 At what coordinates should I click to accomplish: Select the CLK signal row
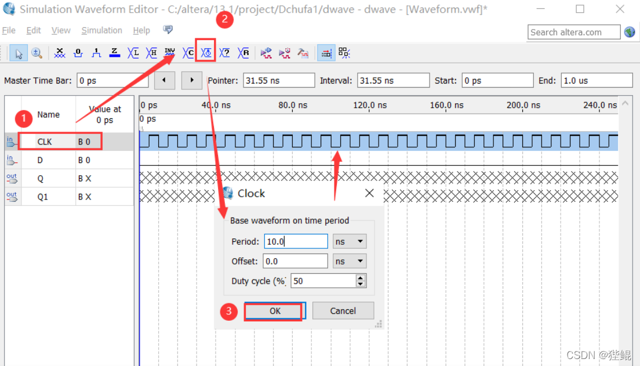(x=69, y=142)
